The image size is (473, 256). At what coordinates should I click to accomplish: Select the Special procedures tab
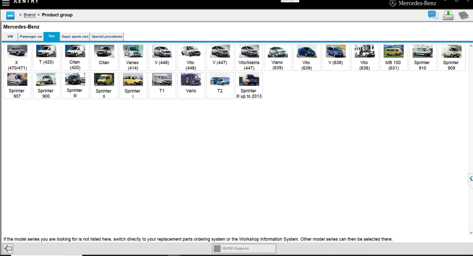coord(107,37)
